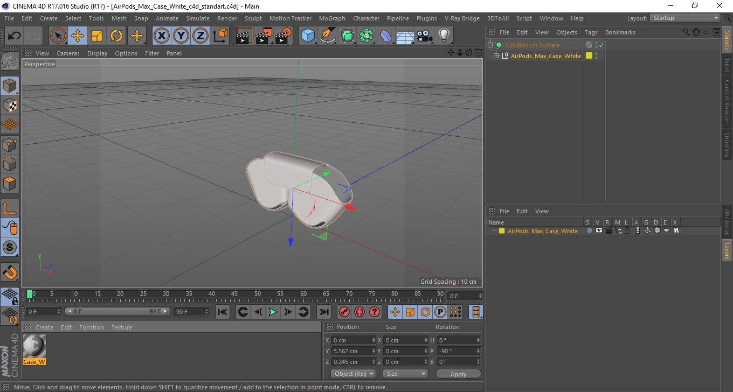Screen dimensions: 733x392
Task: Activate the Rotate tool in top toolbar
Action: pos(116,36)
